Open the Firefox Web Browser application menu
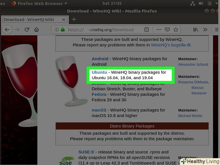Screen dimensions: 220x165 tap(39, 3)
